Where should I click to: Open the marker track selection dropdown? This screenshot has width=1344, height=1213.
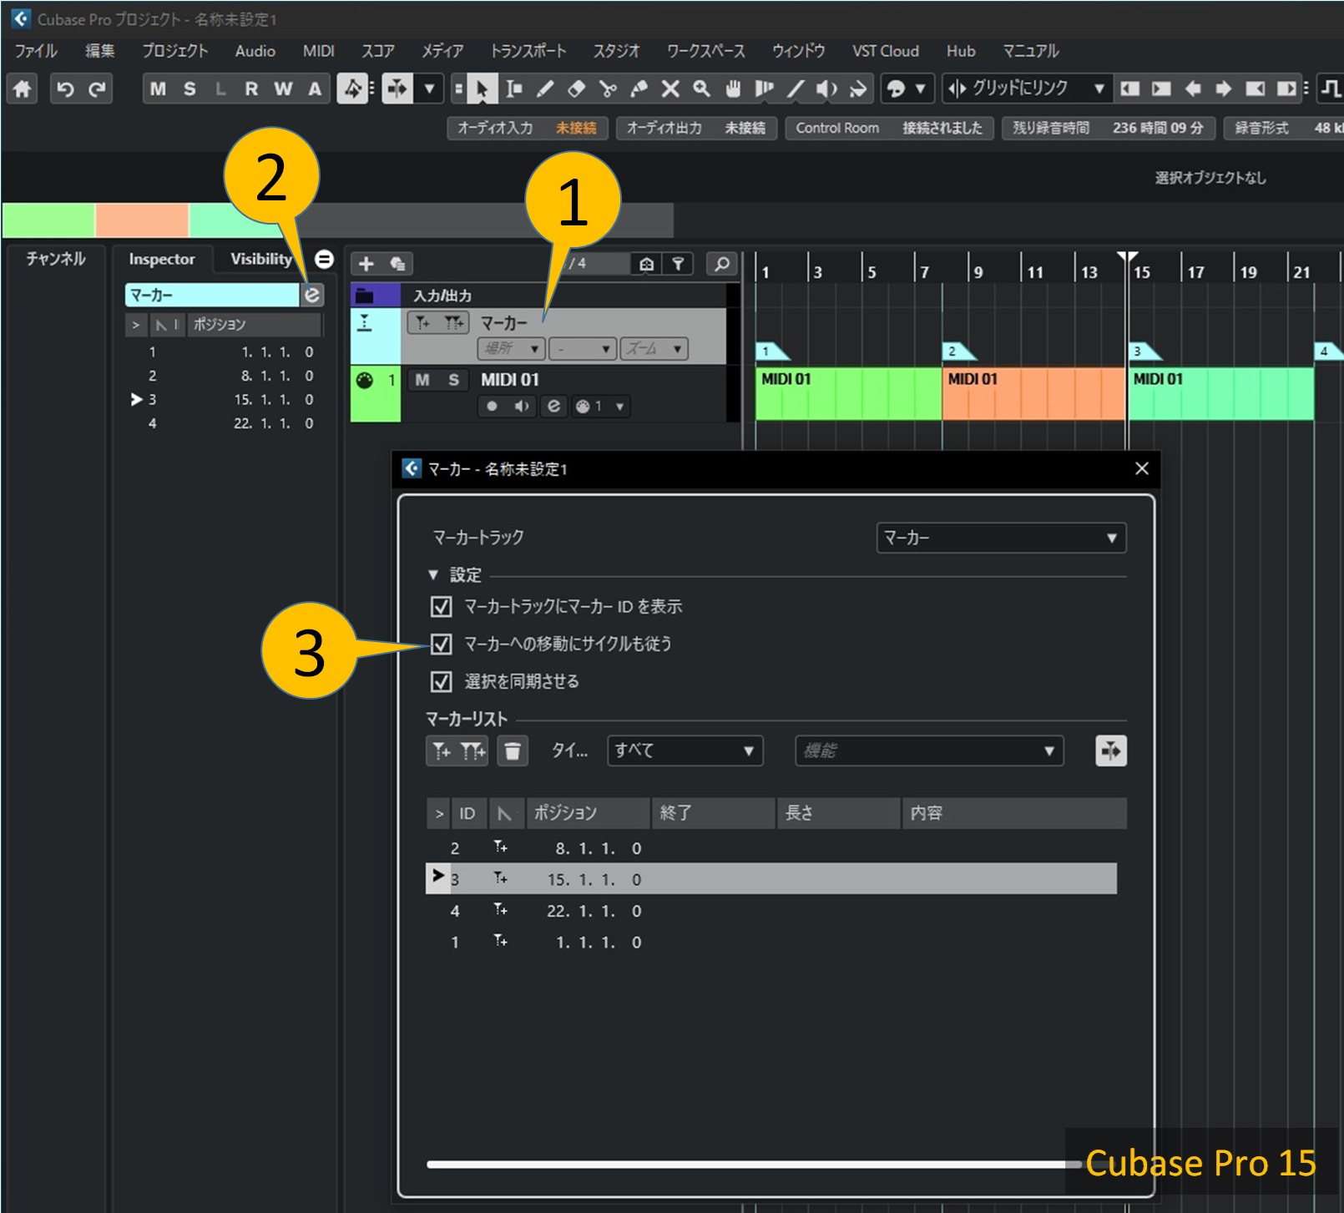point(1000,538)
